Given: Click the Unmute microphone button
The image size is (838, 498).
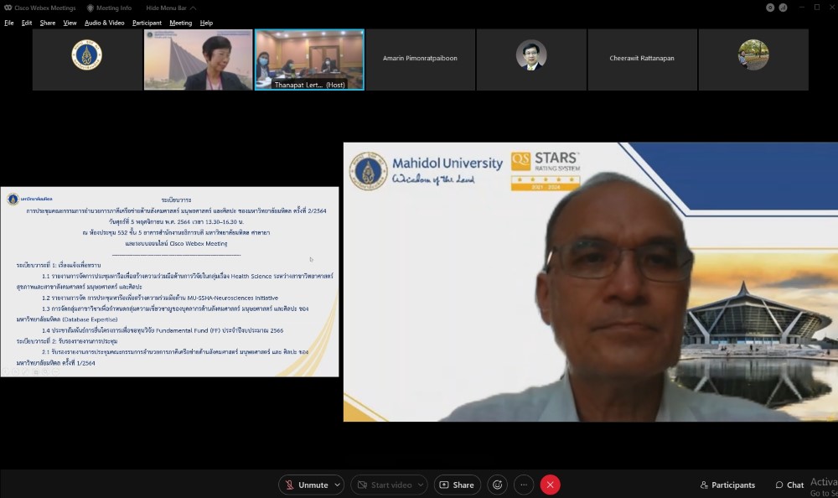Looking at the screenshot, I should pyautogui.click(x=306, y=485).
